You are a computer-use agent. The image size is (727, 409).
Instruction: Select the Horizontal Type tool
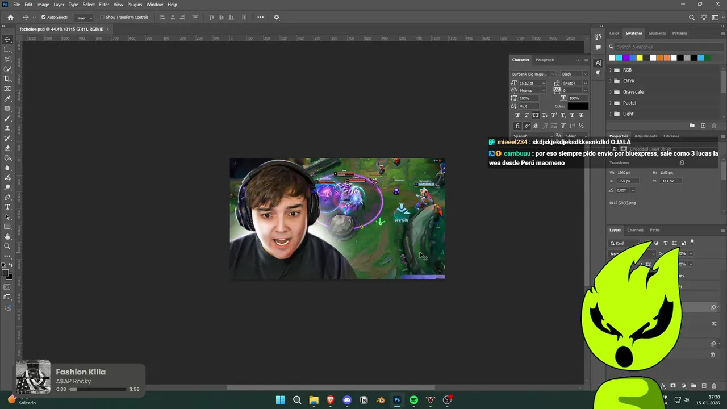[x=7, y=207]
